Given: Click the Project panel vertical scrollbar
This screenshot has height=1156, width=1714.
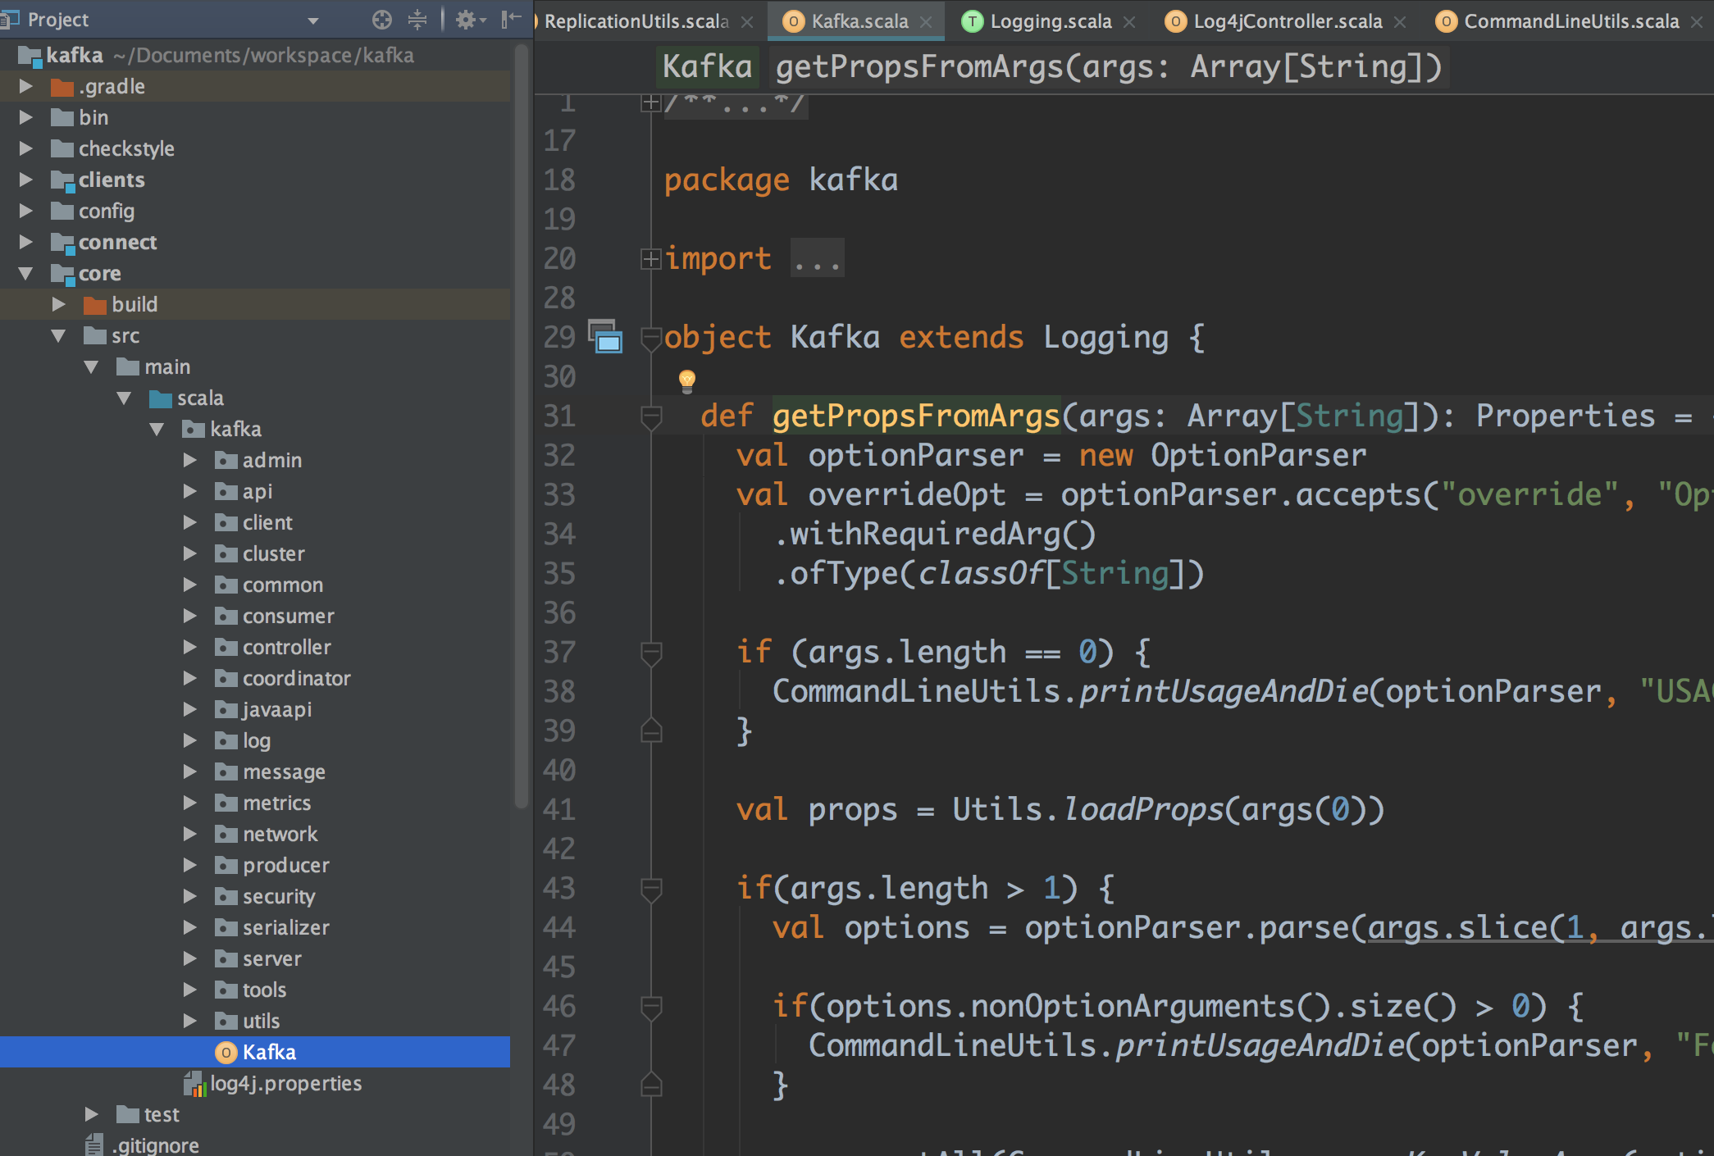Looking at the screenshot, I should (522, 426).
